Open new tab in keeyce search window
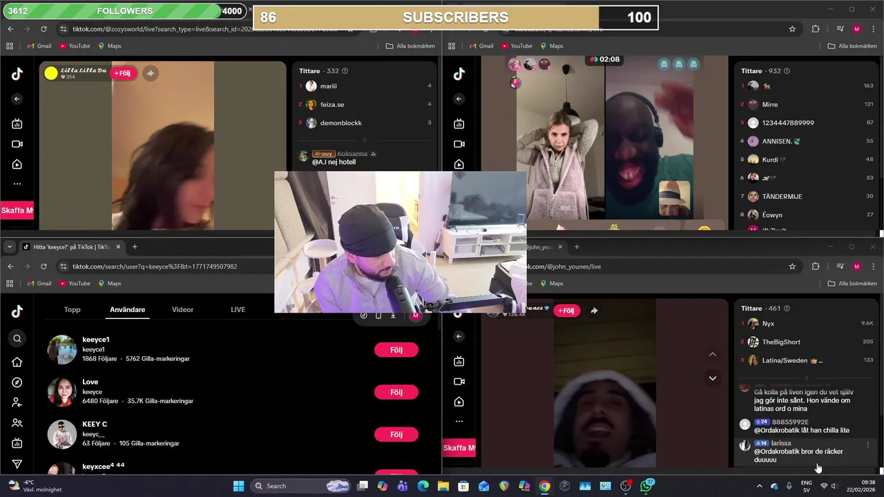 (135, 247)
